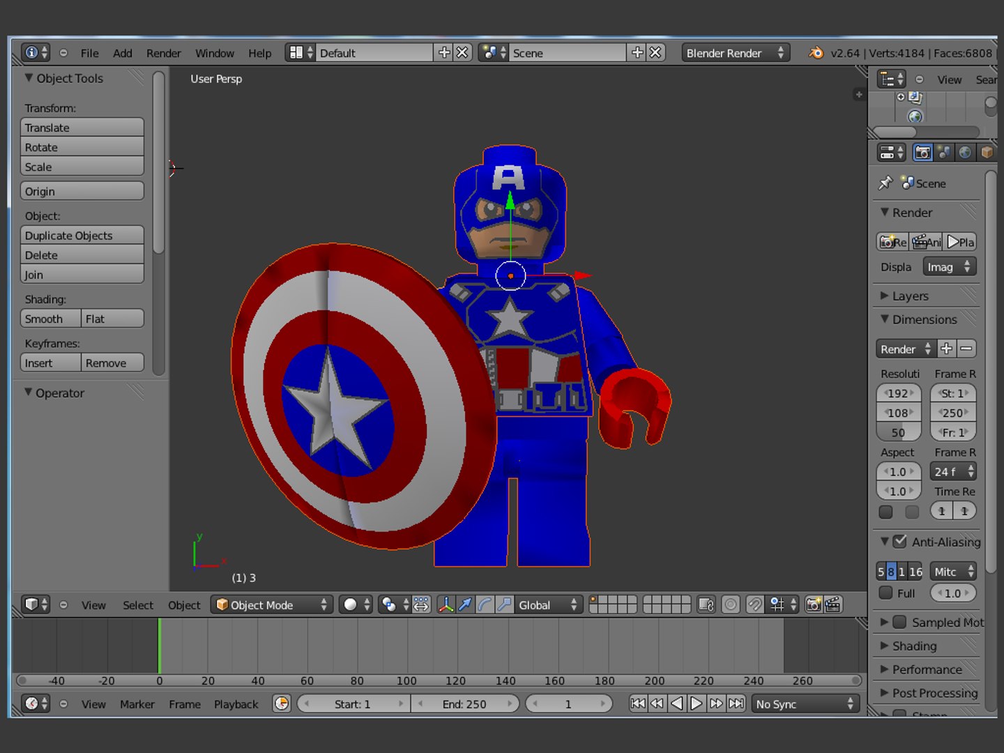This screenshot has height=753, width=1004.
Task: Open the pivot point selector
Action: (x=394, y=604)
